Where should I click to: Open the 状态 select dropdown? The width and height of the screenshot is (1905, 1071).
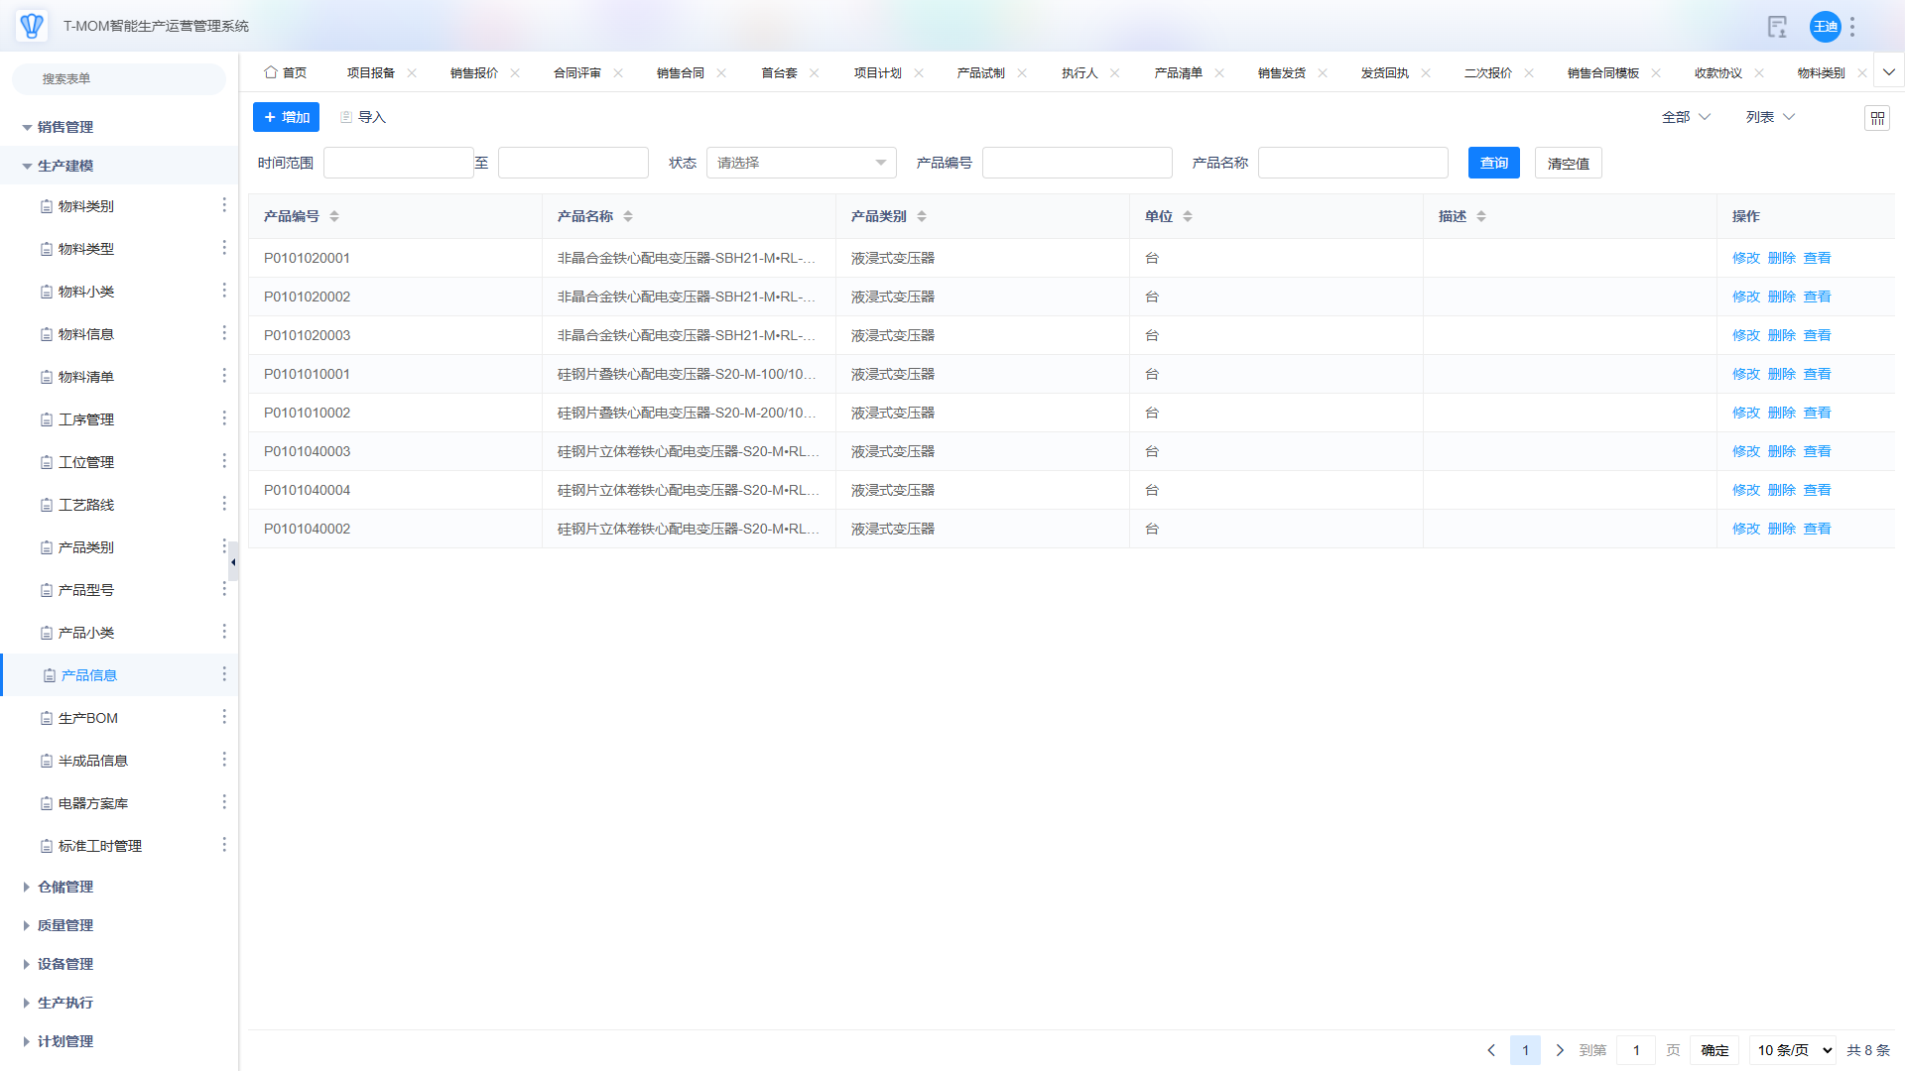[x=801, y=163]
